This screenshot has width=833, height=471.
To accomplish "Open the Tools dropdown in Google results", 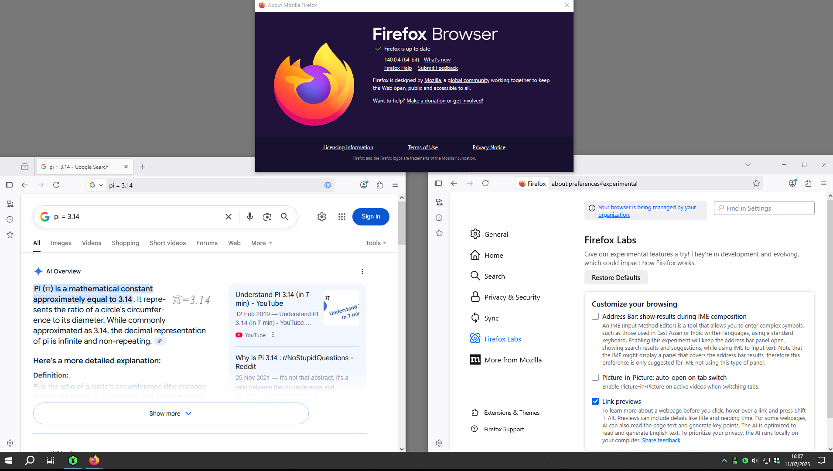I will (x=376, y=243).
